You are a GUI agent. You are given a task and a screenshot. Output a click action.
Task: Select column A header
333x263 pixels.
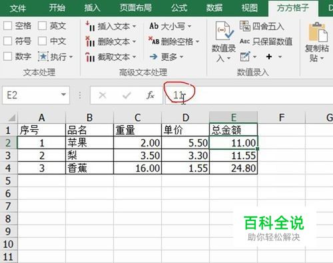(42, 118)
